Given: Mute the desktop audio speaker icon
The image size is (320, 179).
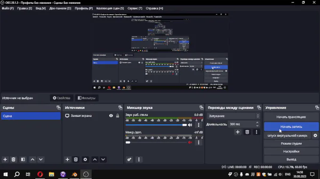Looking at the screenshot, I should (190, 125).
